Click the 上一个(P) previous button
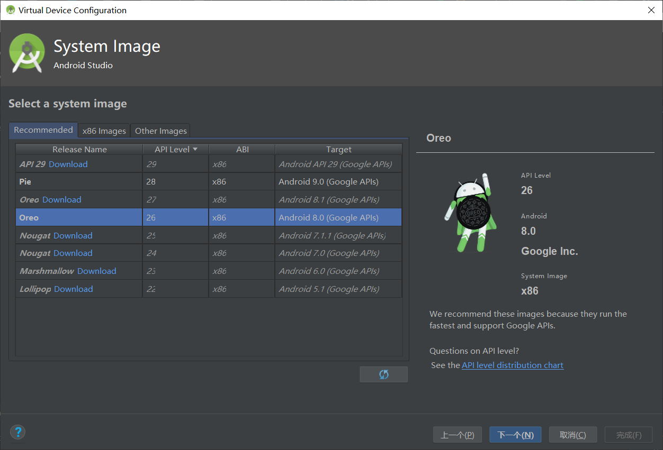 pos(458,435)
